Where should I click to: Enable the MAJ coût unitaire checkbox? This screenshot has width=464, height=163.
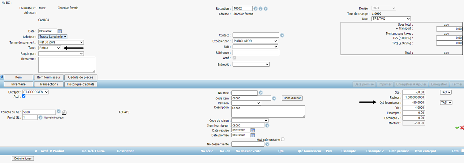pyautogui.click(x=282, y=140)
